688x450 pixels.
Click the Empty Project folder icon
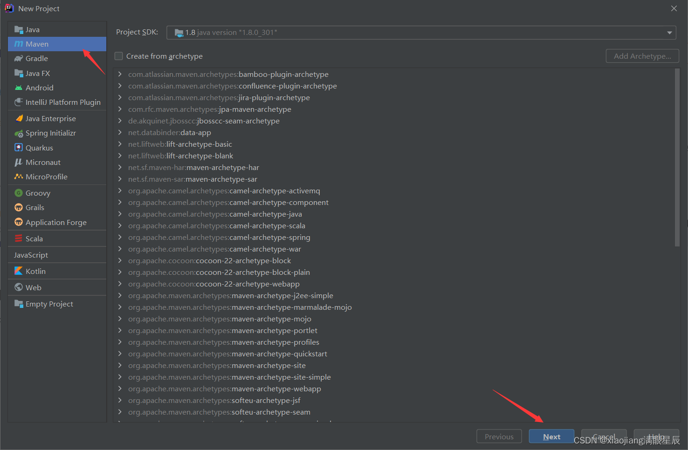coord(19,304)
